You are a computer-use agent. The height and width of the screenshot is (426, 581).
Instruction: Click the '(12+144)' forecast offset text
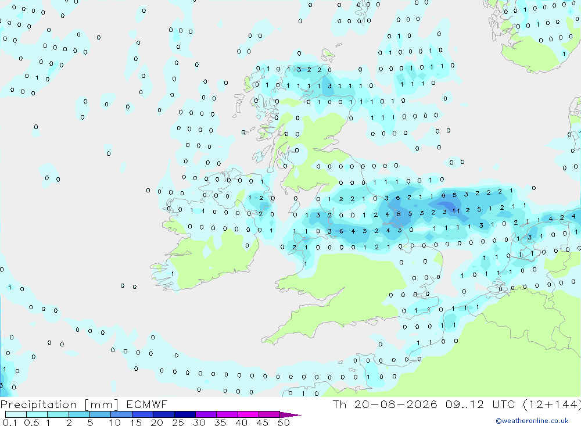[552, 404]
